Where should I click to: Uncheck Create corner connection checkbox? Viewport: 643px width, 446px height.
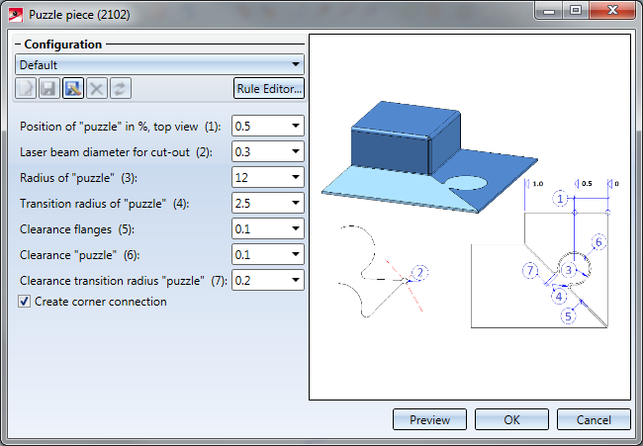25,302
